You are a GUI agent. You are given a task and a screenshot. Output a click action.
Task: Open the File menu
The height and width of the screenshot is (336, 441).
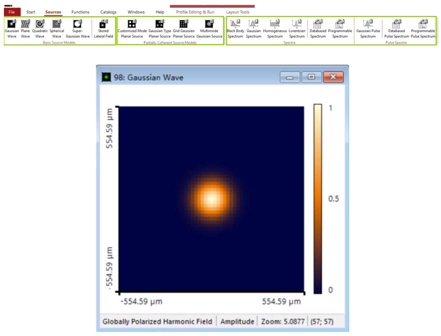point(12,12)
